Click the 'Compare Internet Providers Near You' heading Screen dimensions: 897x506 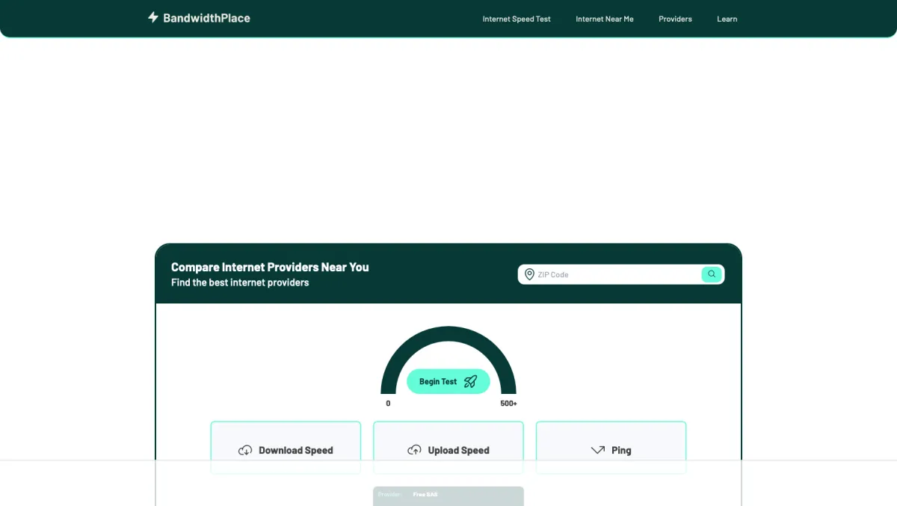[270, 267]
